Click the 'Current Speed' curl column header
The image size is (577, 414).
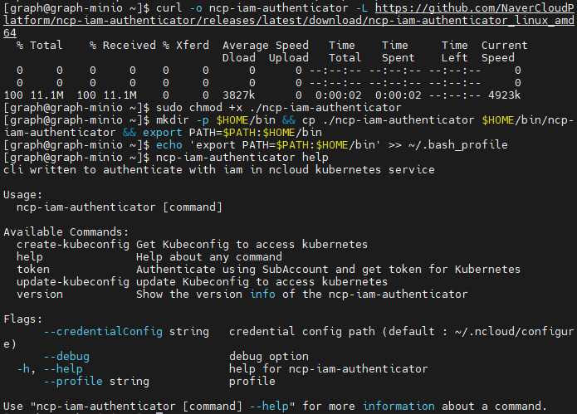point(504,51)
